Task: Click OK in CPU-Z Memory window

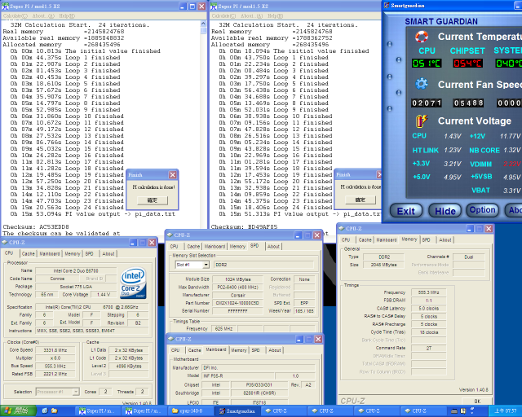Action: (477, 402)
